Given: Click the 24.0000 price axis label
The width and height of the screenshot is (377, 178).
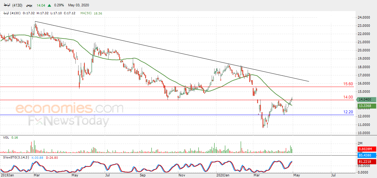Looking at the screenshot, I should click(363, 18).
